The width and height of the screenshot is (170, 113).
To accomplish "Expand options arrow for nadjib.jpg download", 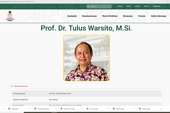I will click(30, 109).
